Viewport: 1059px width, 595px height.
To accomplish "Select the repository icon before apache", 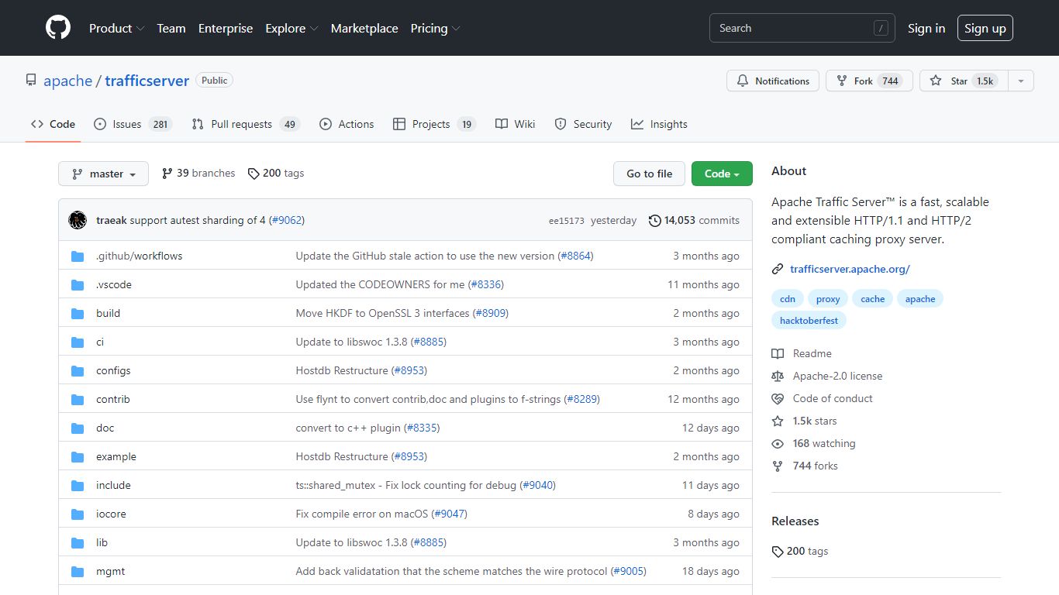I will click(x=31, y=81).
